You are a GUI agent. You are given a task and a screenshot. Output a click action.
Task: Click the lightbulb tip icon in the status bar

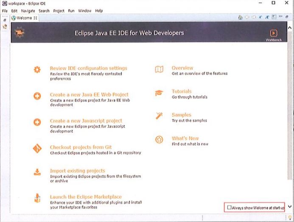coord(290,217)
